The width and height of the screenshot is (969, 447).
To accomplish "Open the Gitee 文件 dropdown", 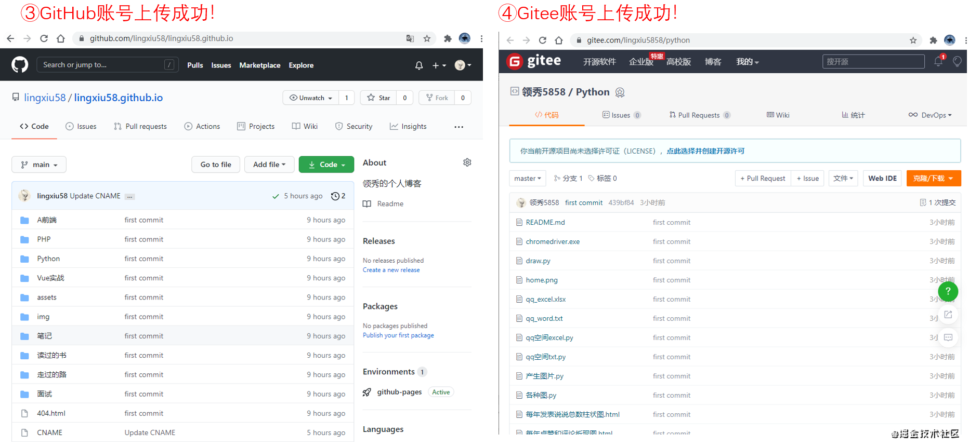I will coord(843,178).
